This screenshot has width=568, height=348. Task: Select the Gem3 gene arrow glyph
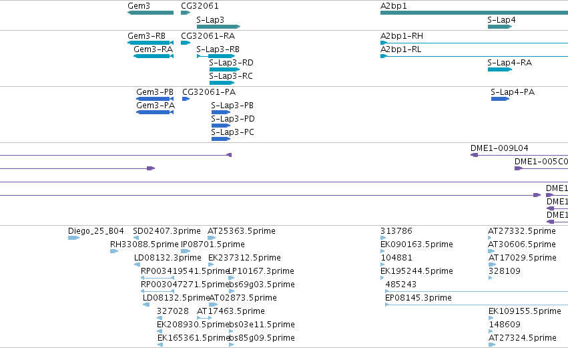point(150,13)
